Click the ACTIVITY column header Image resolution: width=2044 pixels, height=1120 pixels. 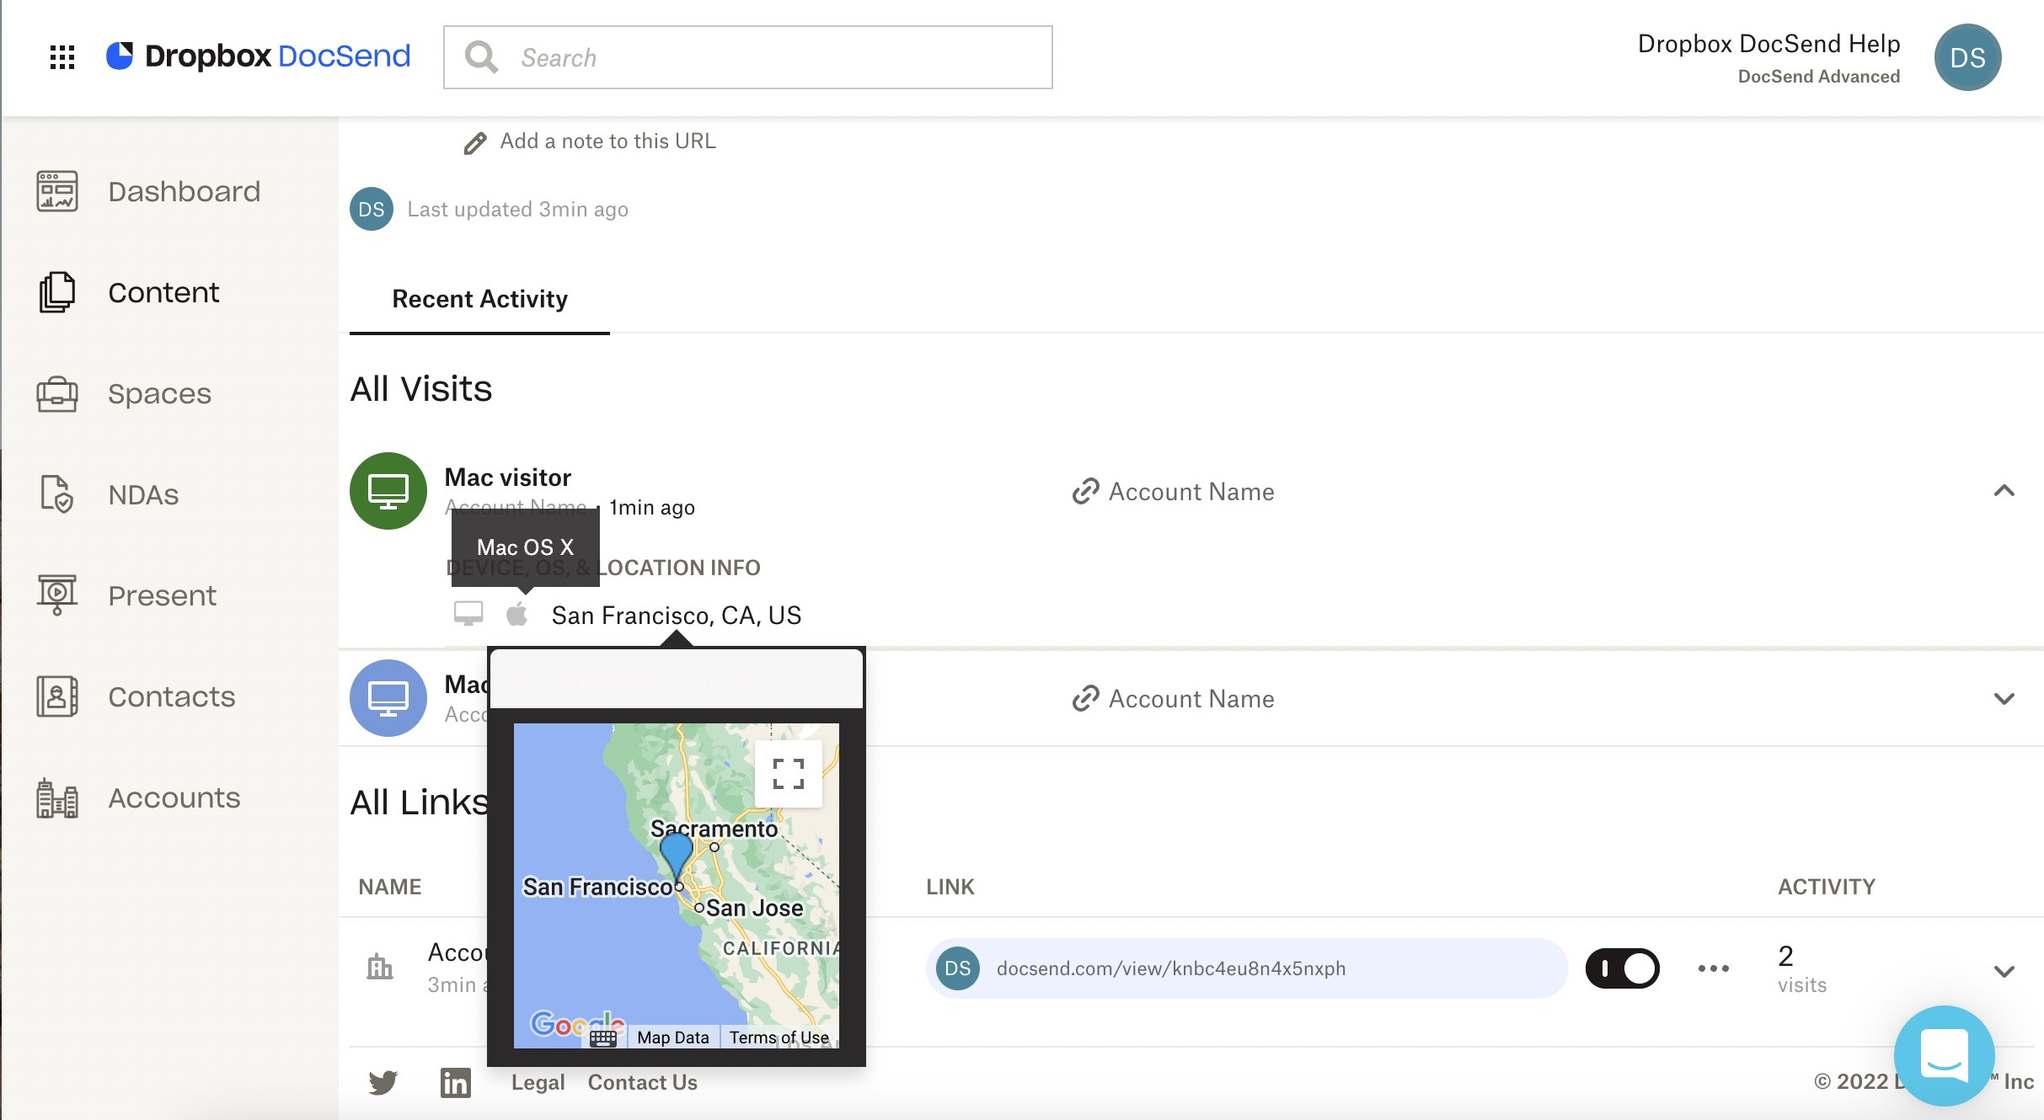click(x=1827, y=887)
